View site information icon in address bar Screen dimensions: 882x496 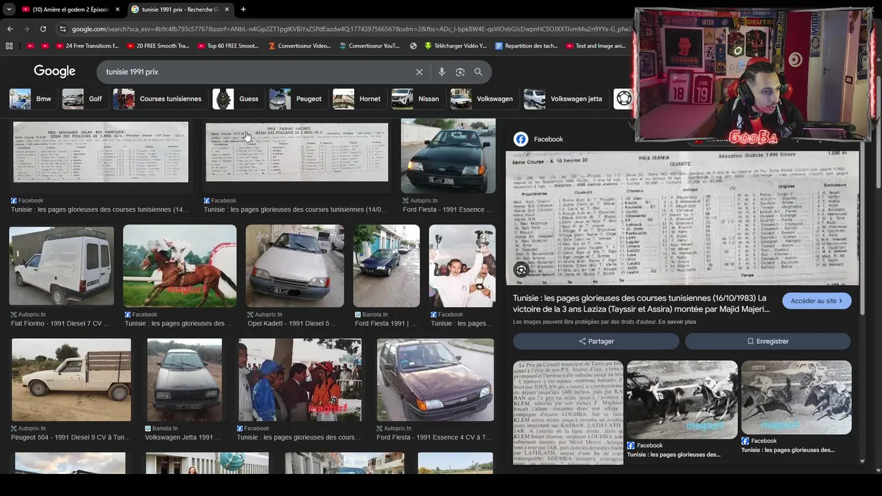click(x=63, y=29)
